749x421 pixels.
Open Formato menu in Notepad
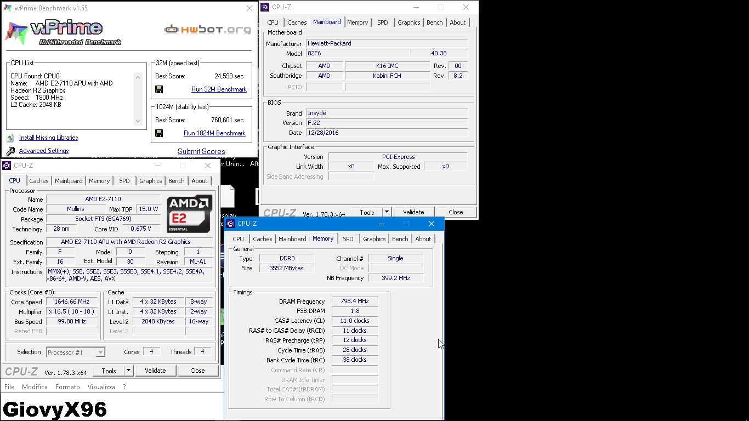click(x=67, y=387)
